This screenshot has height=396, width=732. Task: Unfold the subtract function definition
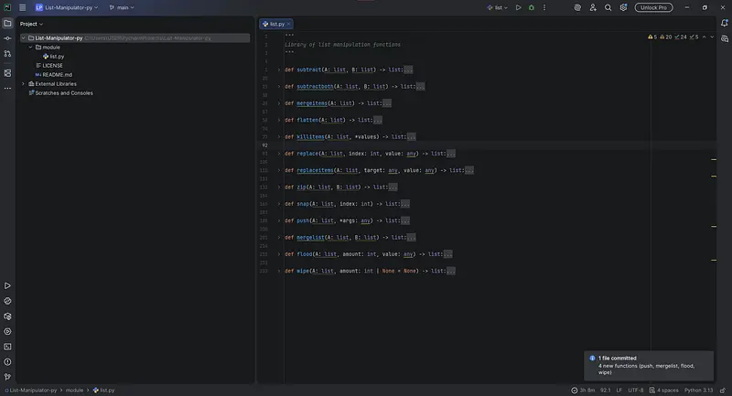tap(278, 70)
